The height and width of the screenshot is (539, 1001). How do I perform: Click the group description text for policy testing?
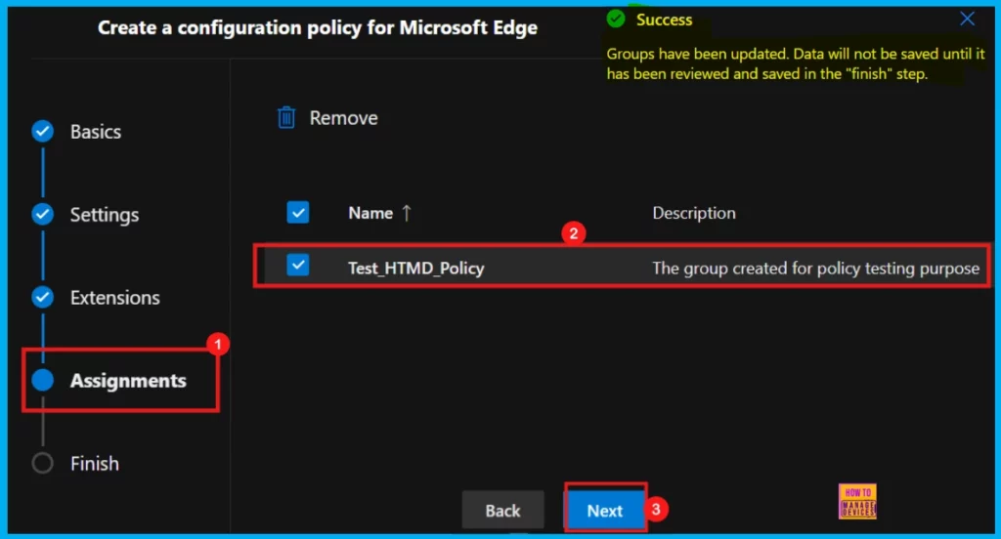(x=816, y=269)
